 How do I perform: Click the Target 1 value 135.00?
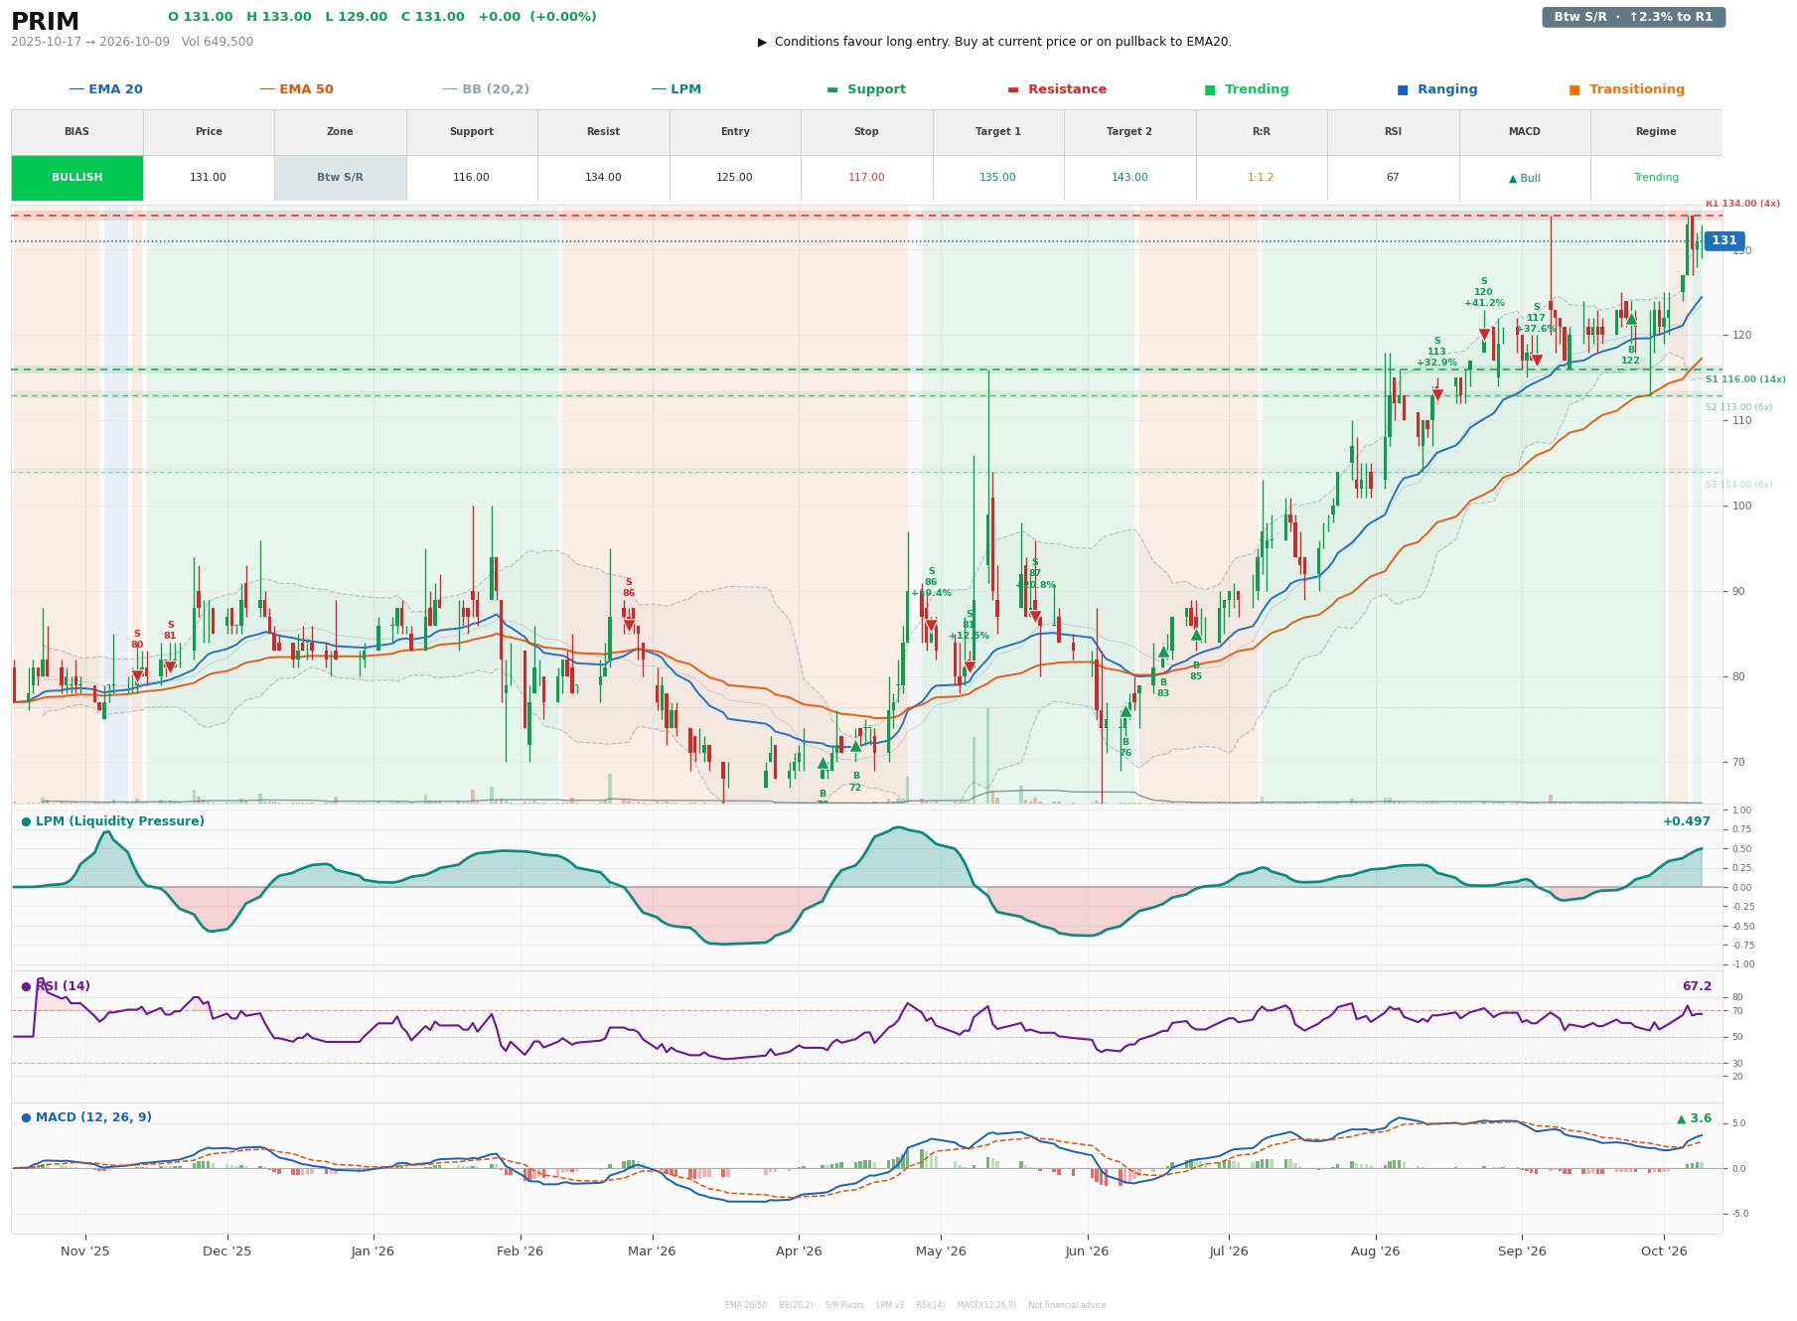(x=997, y=178)
